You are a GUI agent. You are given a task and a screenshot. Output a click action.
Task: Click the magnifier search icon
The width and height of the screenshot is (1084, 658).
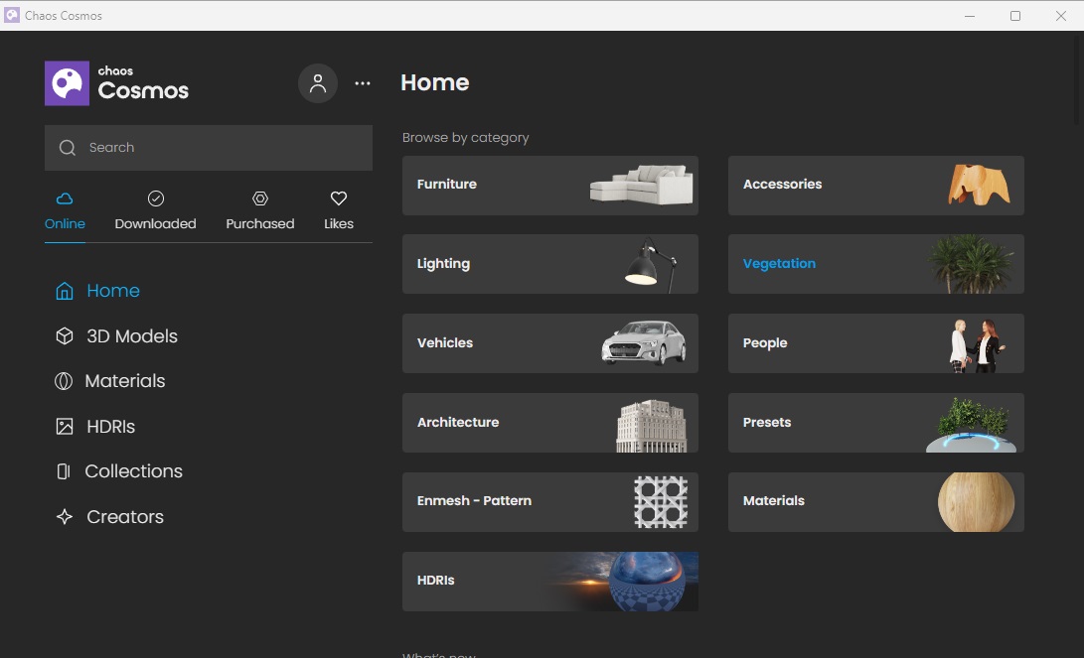[67, 148]
